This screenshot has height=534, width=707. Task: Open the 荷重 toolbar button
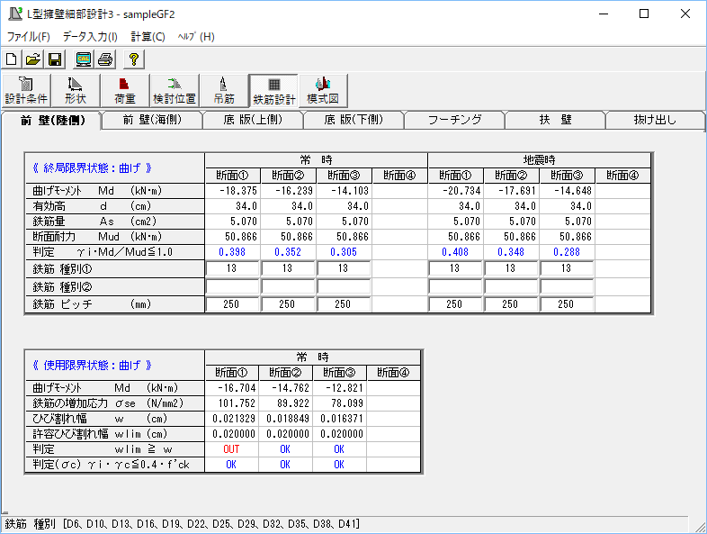125,90
